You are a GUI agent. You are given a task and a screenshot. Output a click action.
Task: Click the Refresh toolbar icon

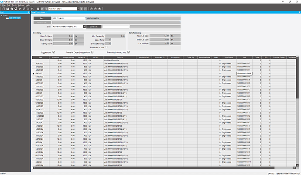coord(16,9)
